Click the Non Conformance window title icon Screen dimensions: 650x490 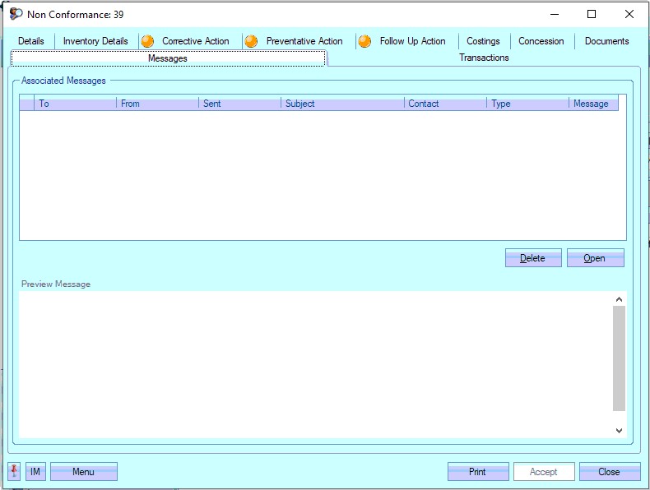(16, 14)
